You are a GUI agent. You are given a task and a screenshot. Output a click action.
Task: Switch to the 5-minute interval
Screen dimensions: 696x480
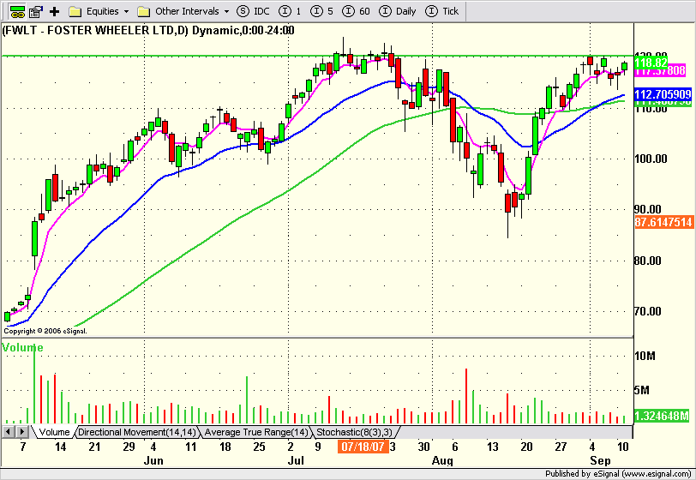(321, 11)
